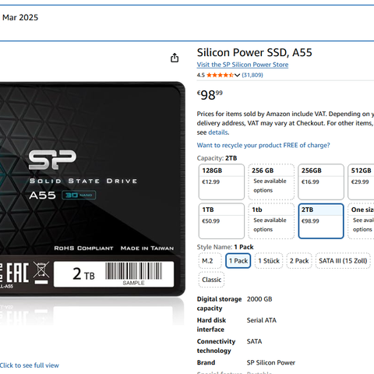
Task: Click the share icon above product image
Action: [x=175, y=58]
